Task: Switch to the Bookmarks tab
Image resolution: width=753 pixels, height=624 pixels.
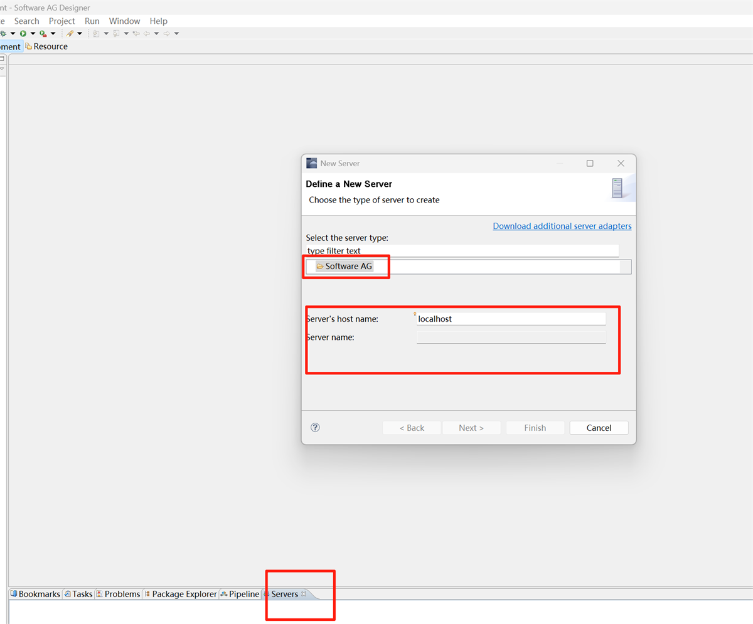Action: coord(36,594)
